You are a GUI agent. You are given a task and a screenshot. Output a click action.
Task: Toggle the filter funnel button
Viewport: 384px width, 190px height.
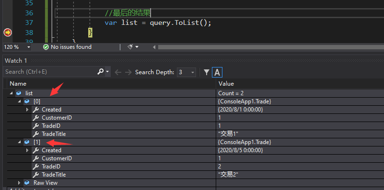[x=207, y=72]
